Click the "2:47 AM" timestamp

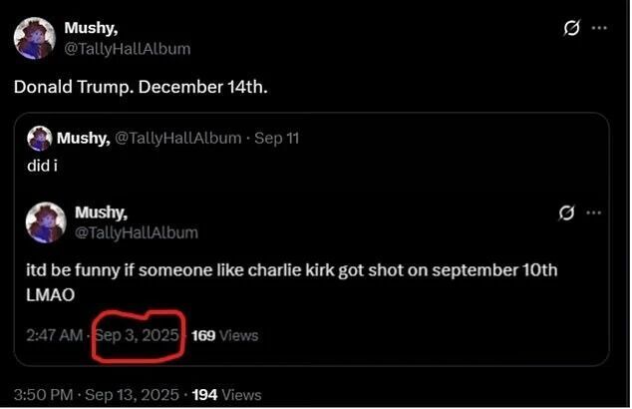[x=55, y=335]
